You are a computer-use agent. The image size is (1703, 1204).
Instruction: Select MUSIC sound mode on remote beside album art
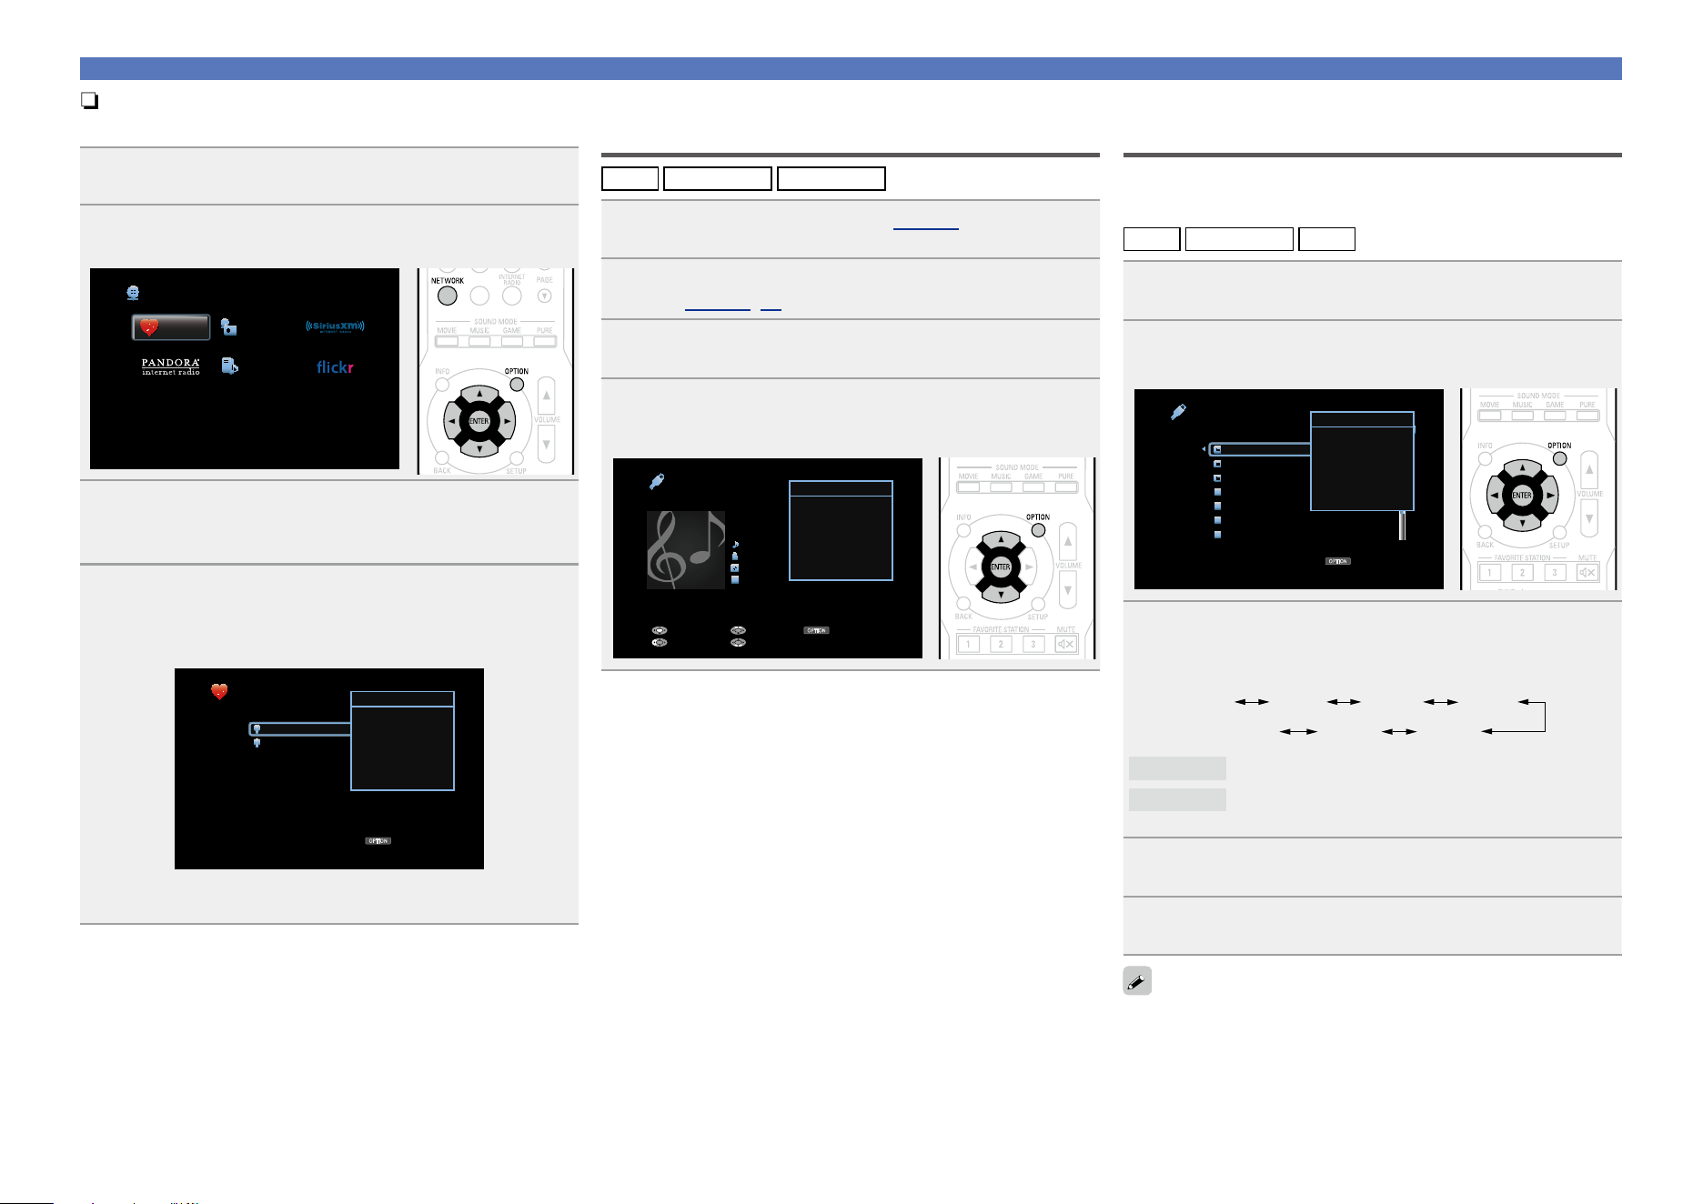click(1001, 487)
